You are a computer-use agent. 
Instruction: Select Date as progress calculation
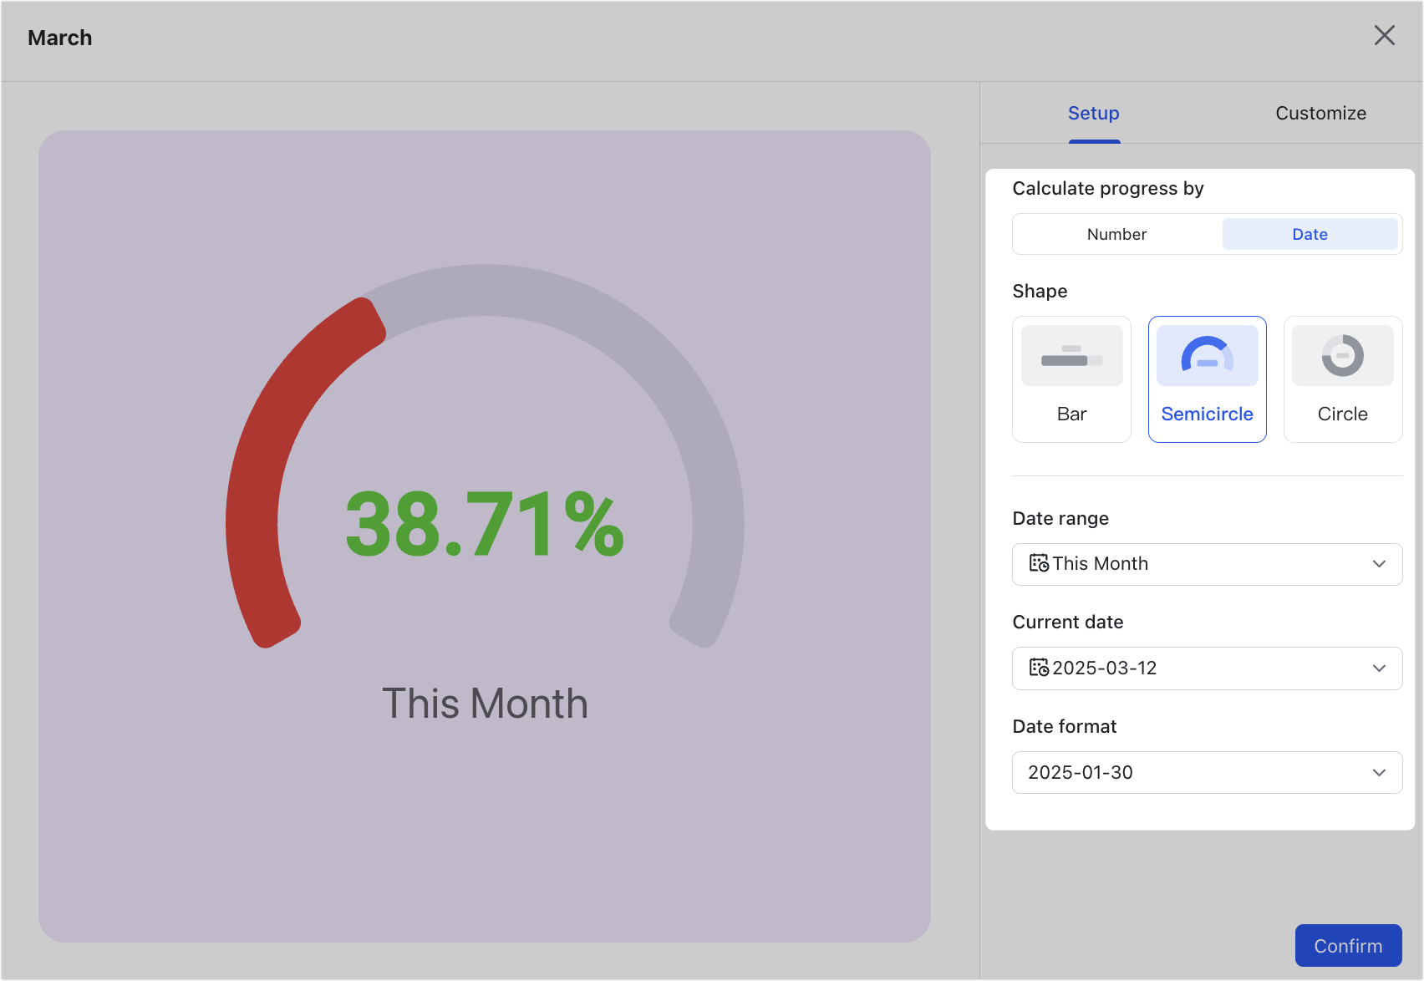coord(1310,234)
